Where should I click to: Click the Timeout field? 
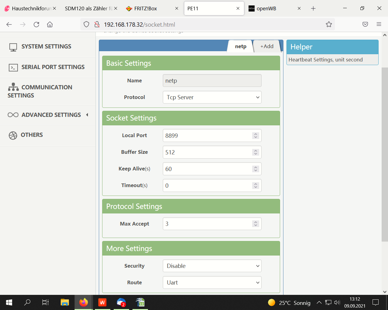(x=212, y=186)
